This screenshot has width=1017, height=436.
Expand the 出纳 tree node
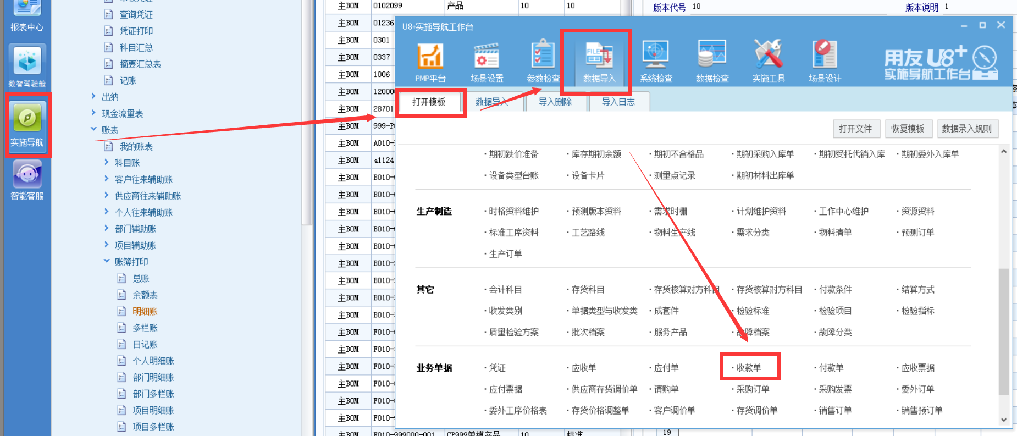click(x=93, y=96)
